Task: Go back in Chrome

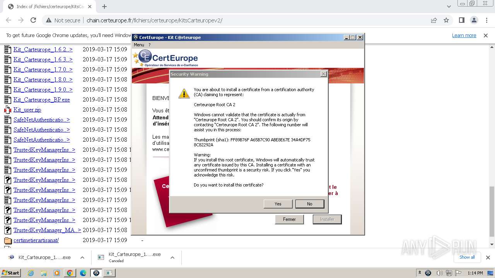Action: (9, 20)
